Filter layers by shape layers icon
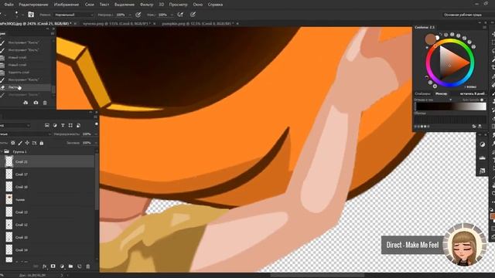Image resolution: width=495 pixels, height=278 pixels. pyautogui.click(x=70, y=125)
